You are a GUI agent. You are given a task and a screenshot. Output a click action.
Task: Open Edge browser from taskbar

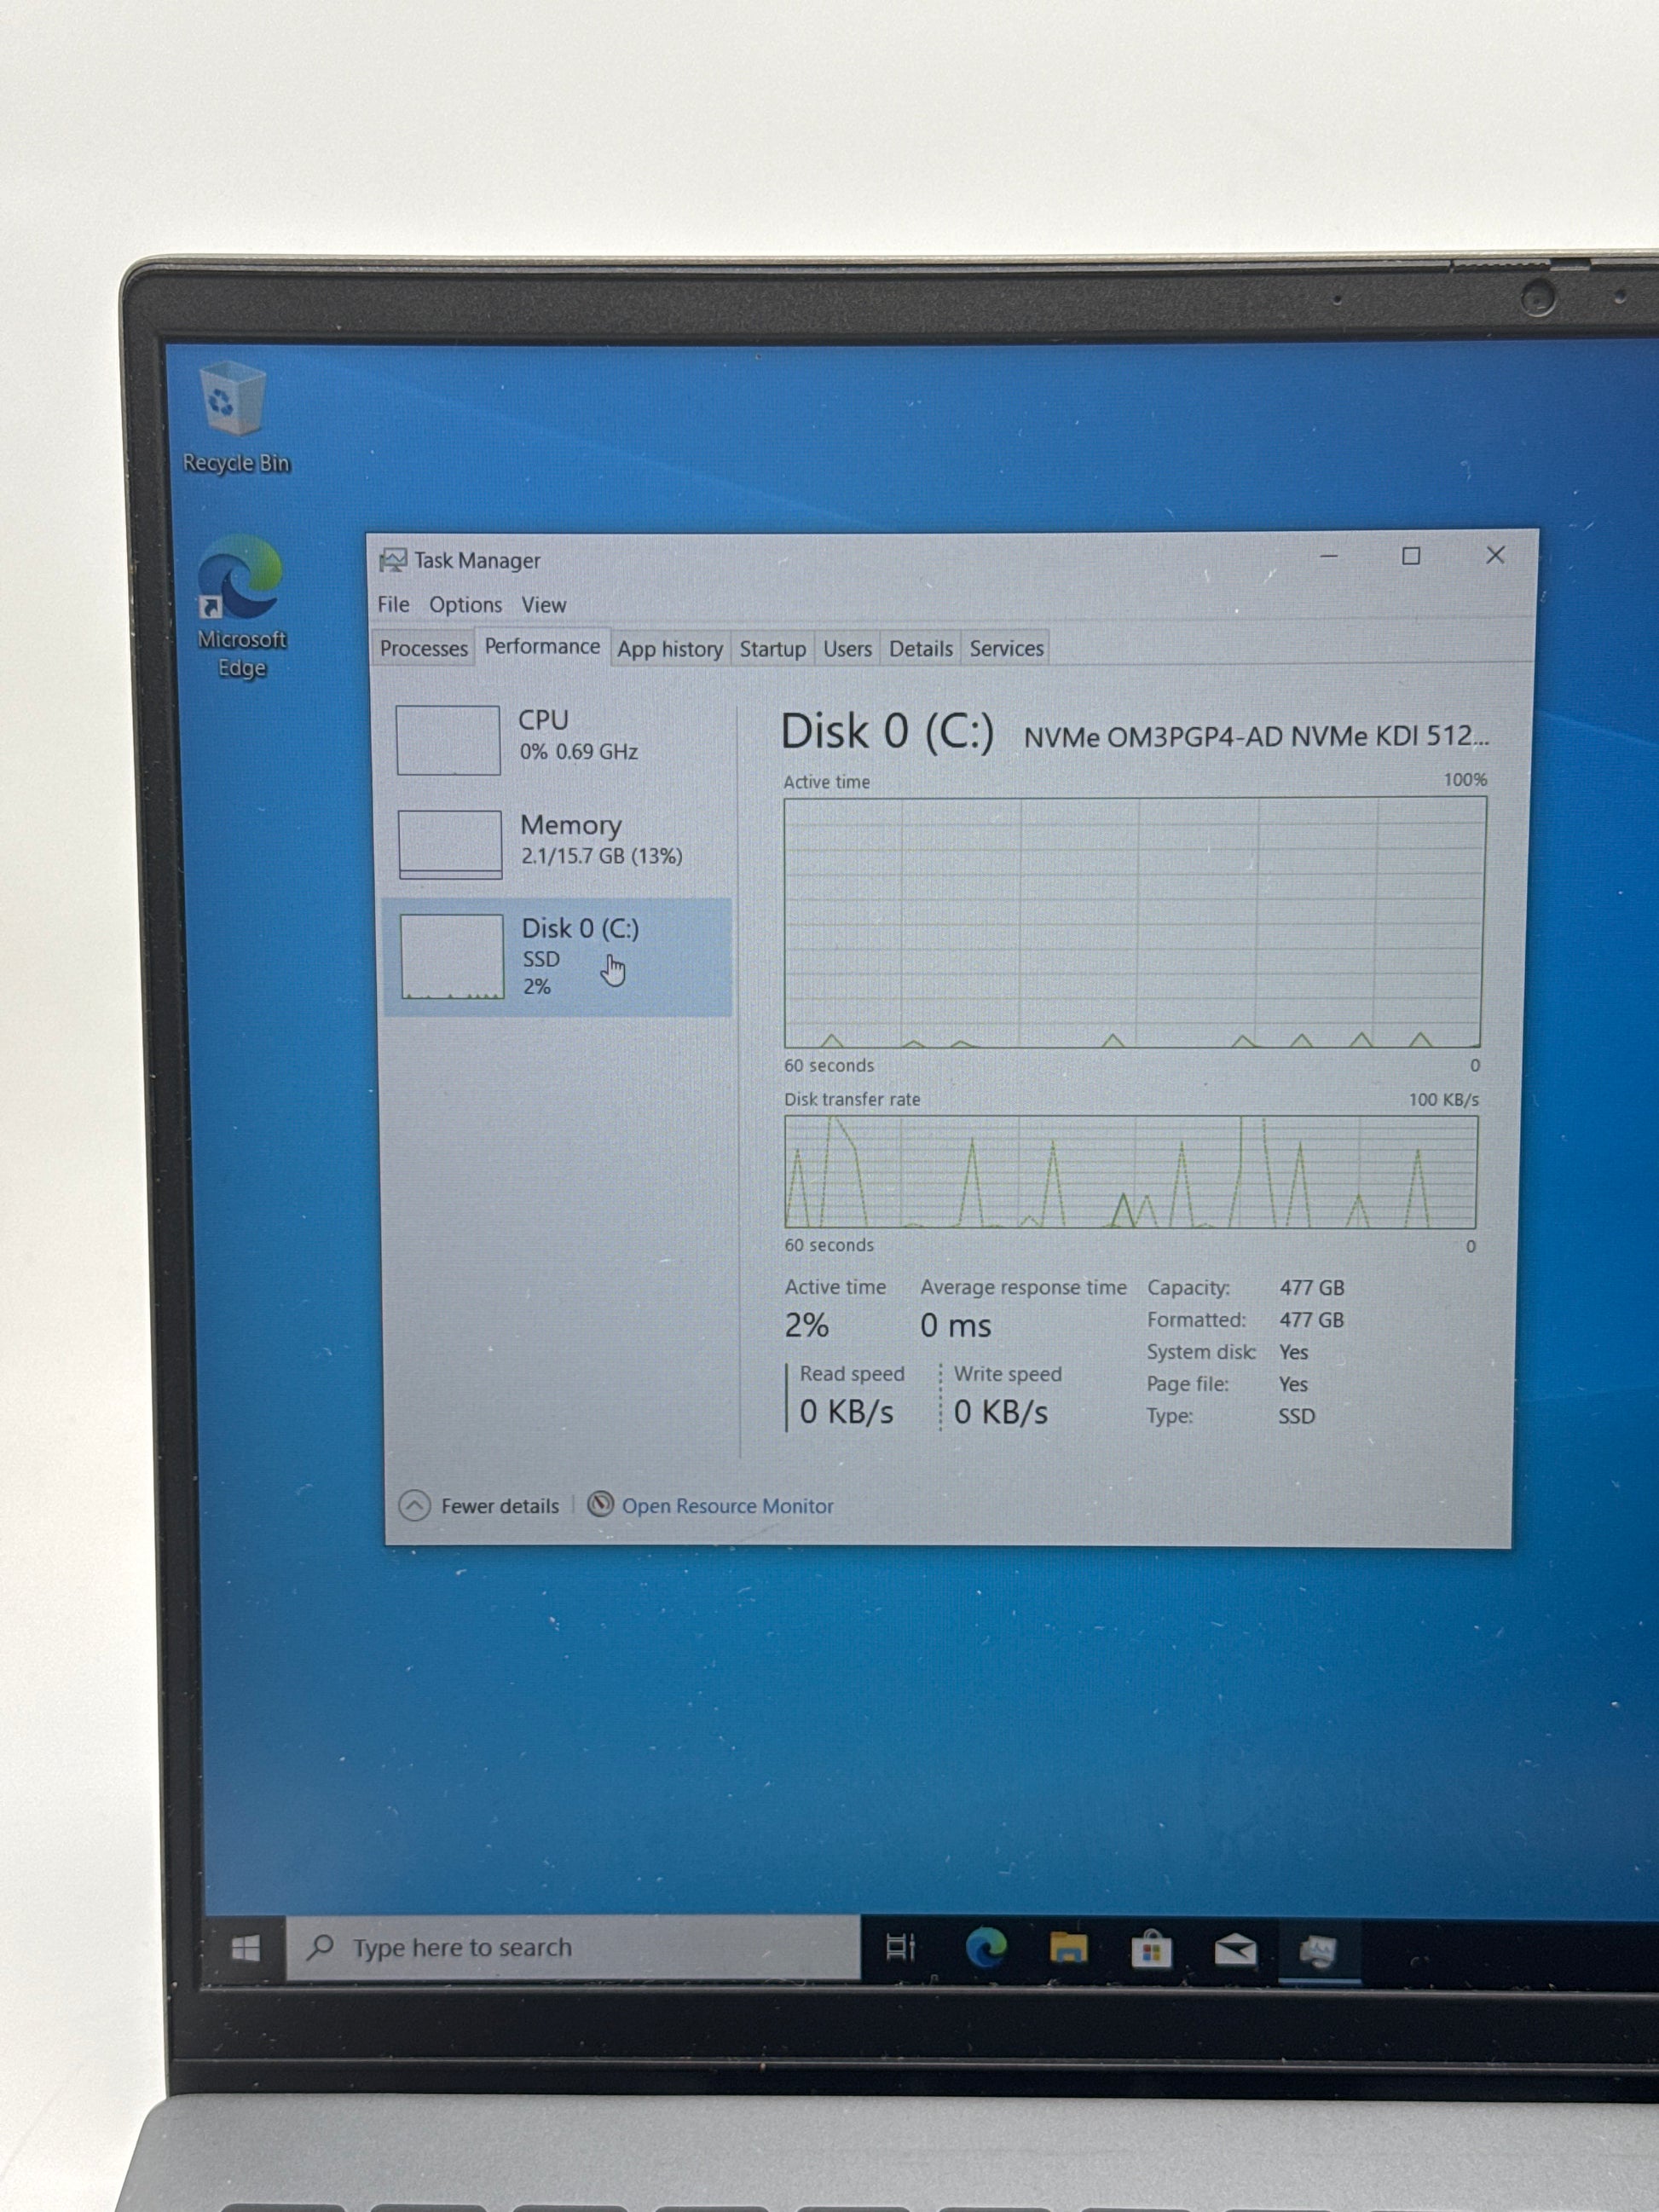(x=986, y=1947)
